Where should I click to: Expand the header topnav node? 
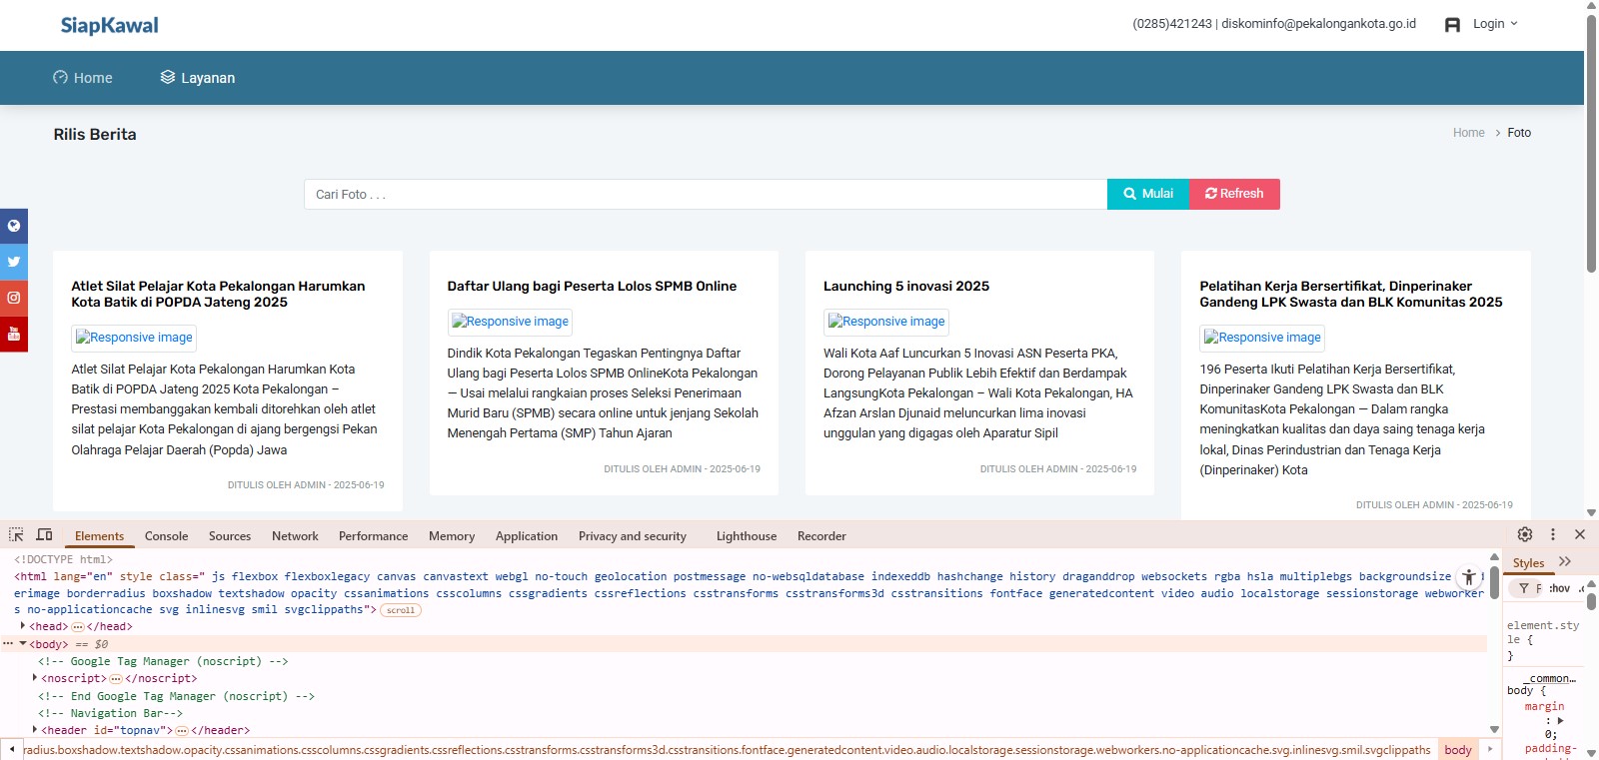[35, 730]
